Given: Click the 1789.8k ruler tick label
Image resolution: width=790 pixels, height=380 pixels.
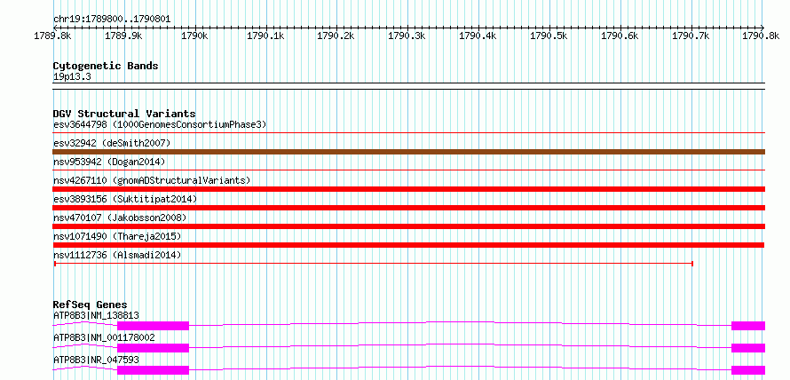Looking at the screenshot, I should pyautogui.click(x=52, y=36).
